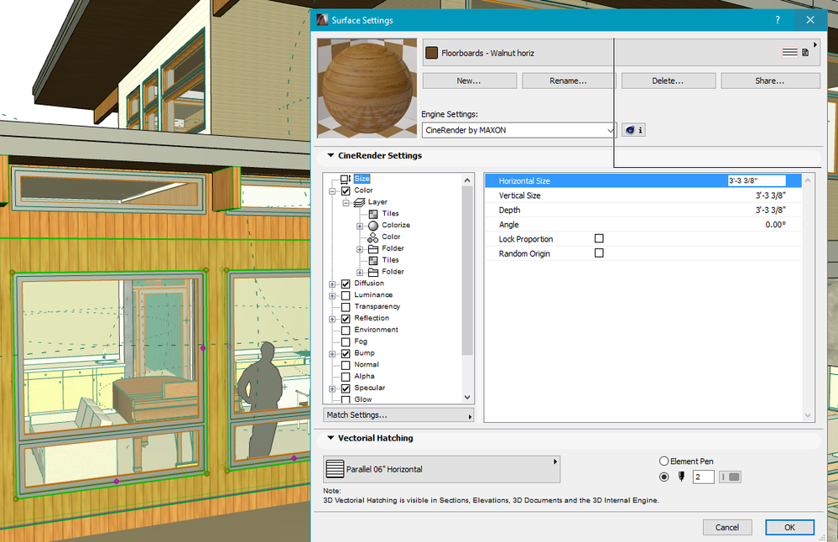Click the pen icon next to pen number
Image resolution: width=838 pixels, height=542 pixels.
point(681,477)
